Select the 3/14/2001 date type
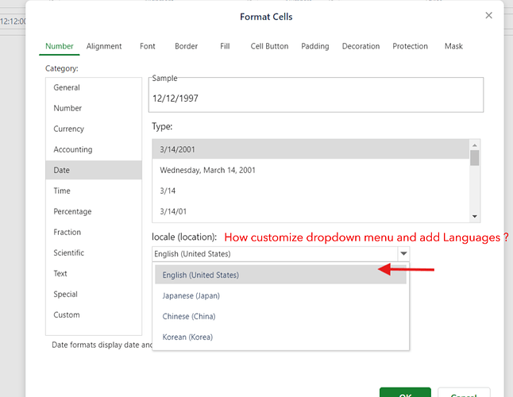This screenshot has height=397, width=513. tap(310, 149)
